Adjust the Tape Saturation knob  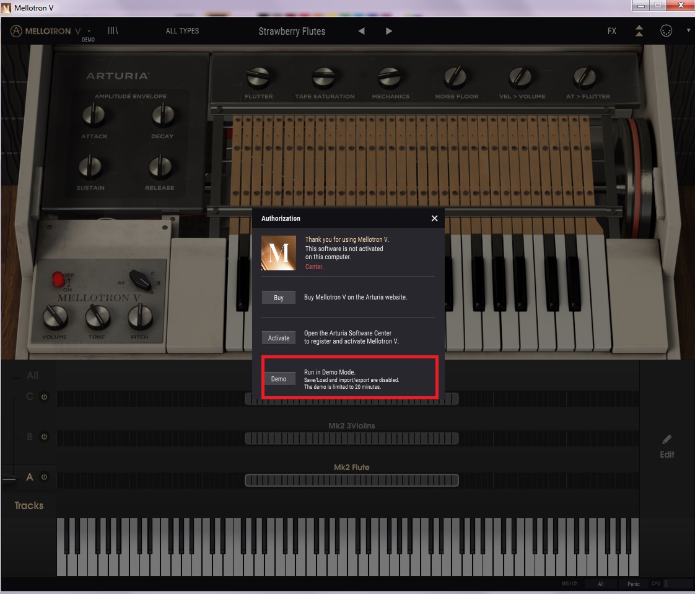click(324, 77)
